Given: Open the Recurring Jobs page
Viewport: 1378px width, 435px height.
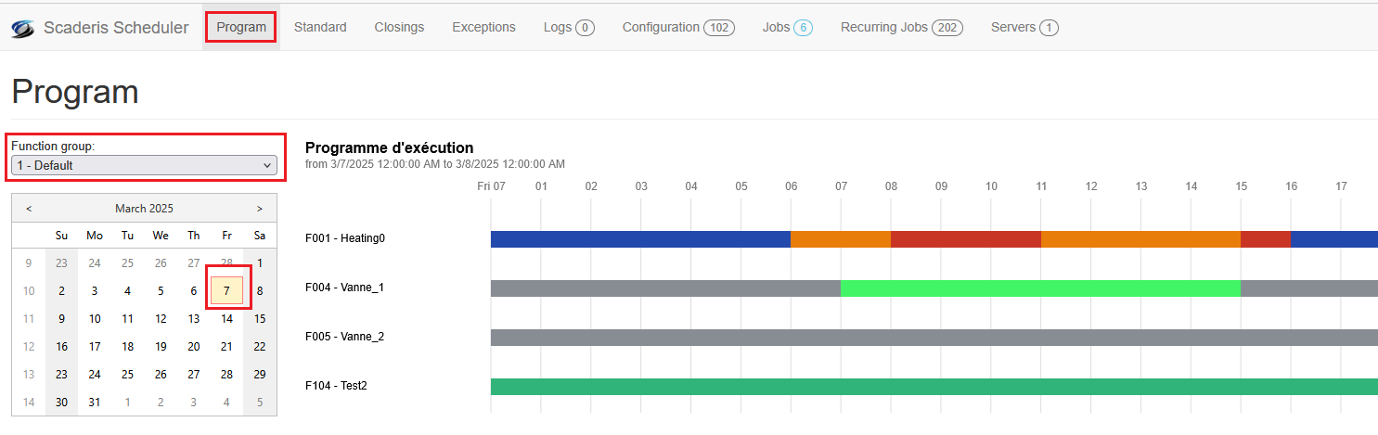Looking at the screenshot, I should click(901, 27).
